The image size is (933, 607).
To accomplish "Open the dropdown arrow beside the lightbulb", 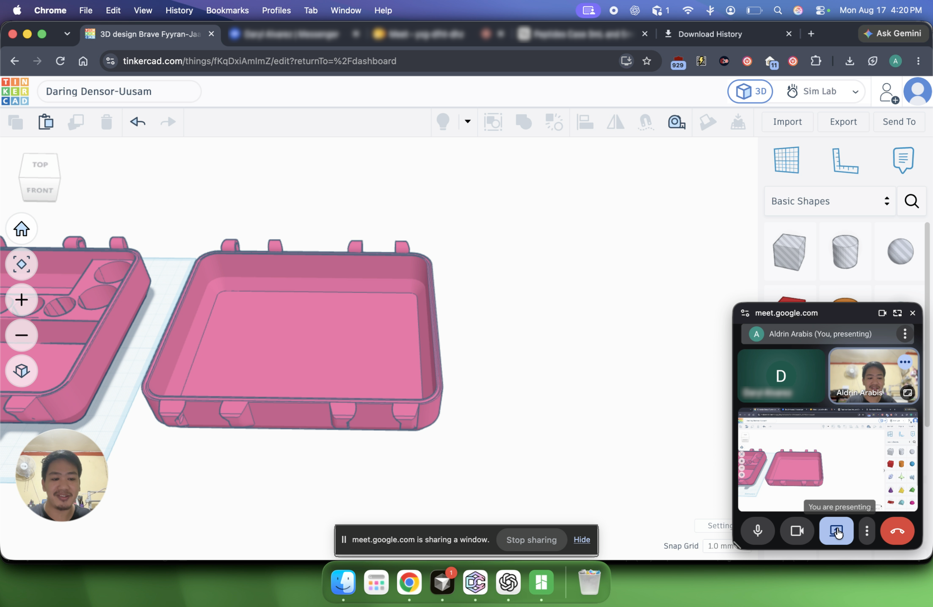I will pyautogui.click(x=468, y=121).
